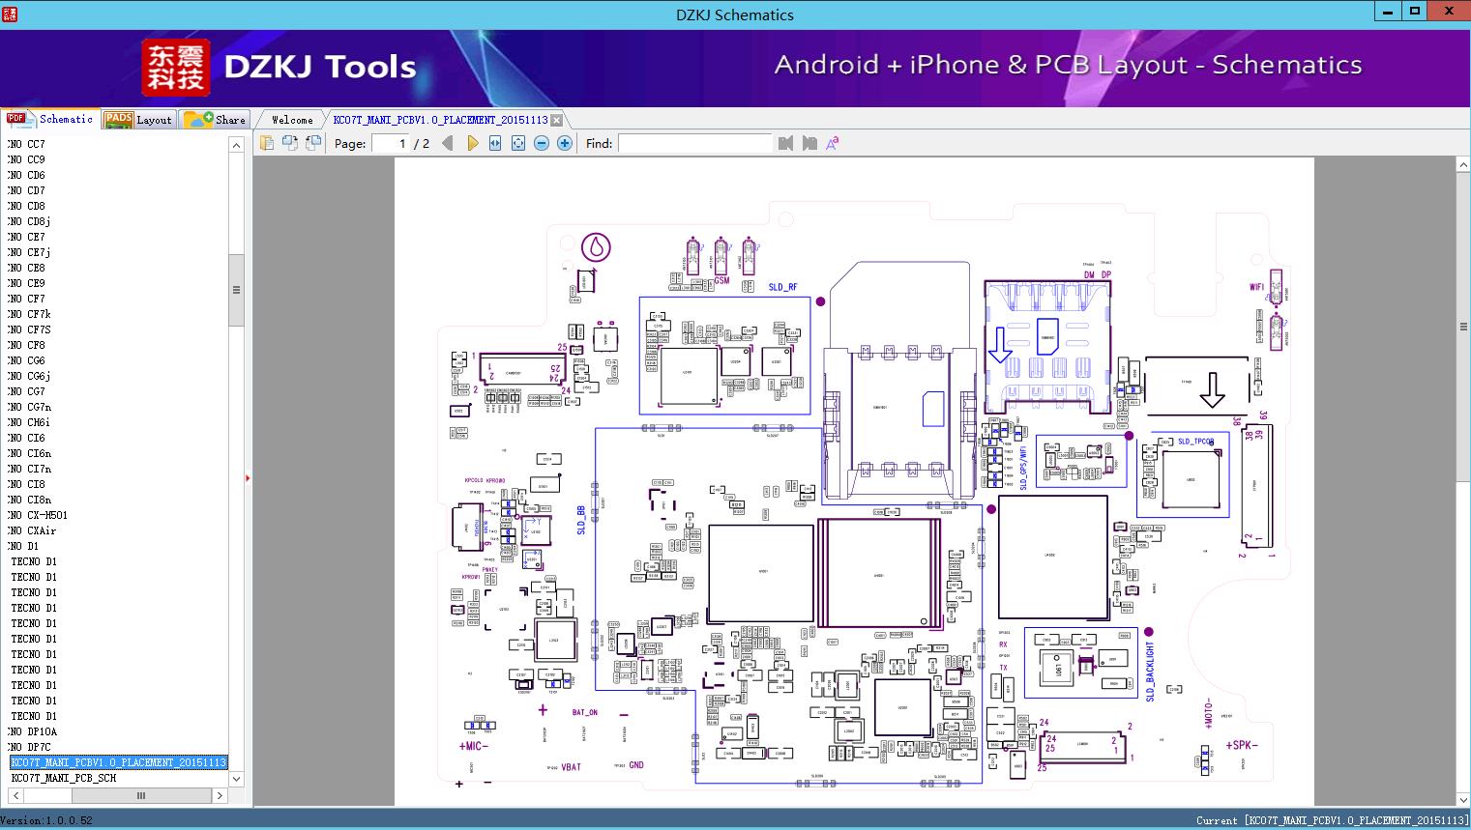Viewport: 1471px width, 830px height.
Task: Close the KCO7T_MANI_PCBV1.0_PLACEMENT tab
Action: [556, 120]
